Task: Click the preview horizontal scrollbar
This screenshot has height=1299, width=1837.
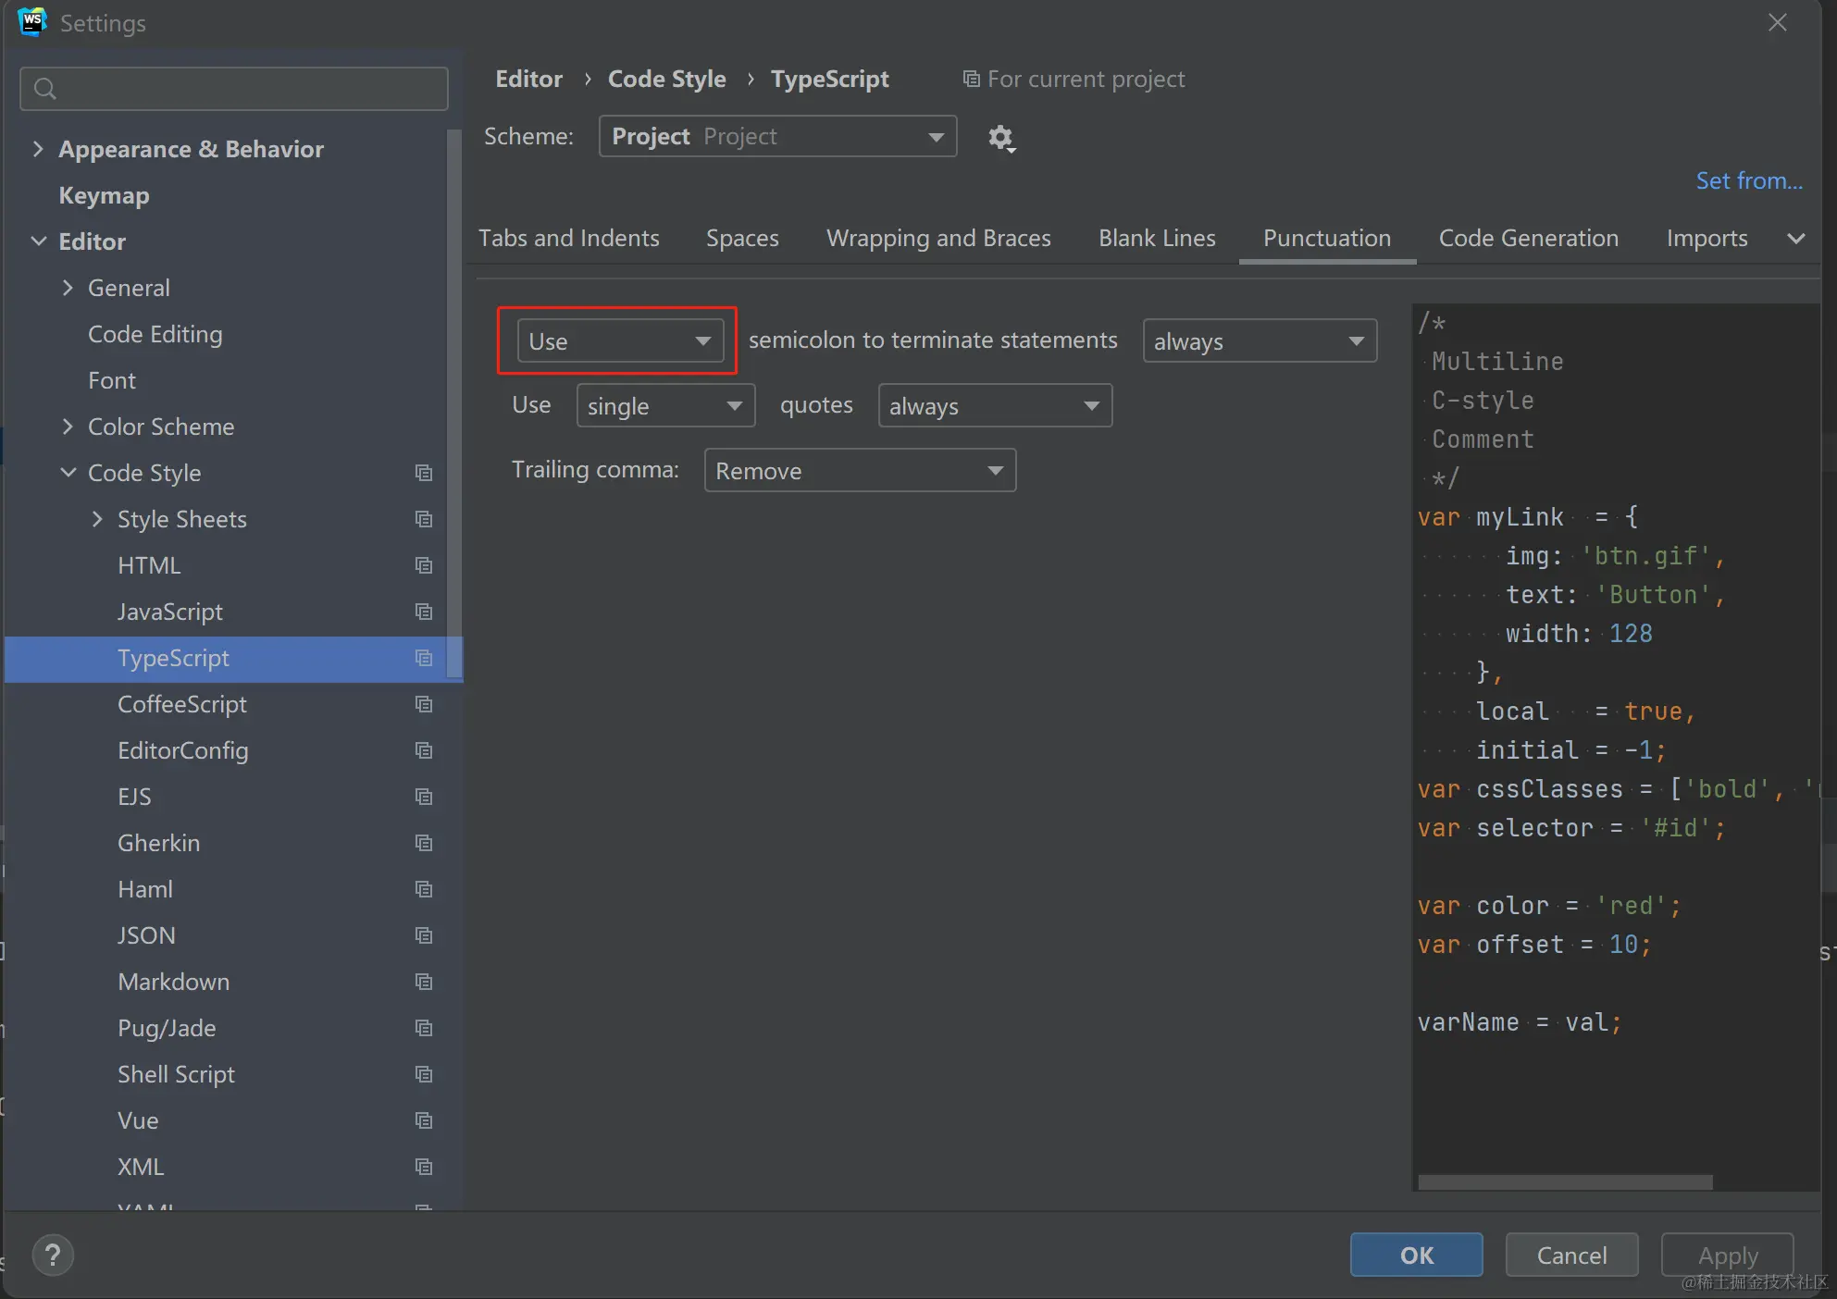Action: [x=1564, y=1182]
